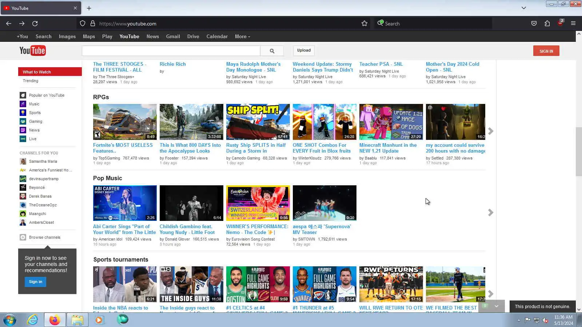582x327 pixels.
Task: Open Drive in the Google bar
Action: (193, 36)
